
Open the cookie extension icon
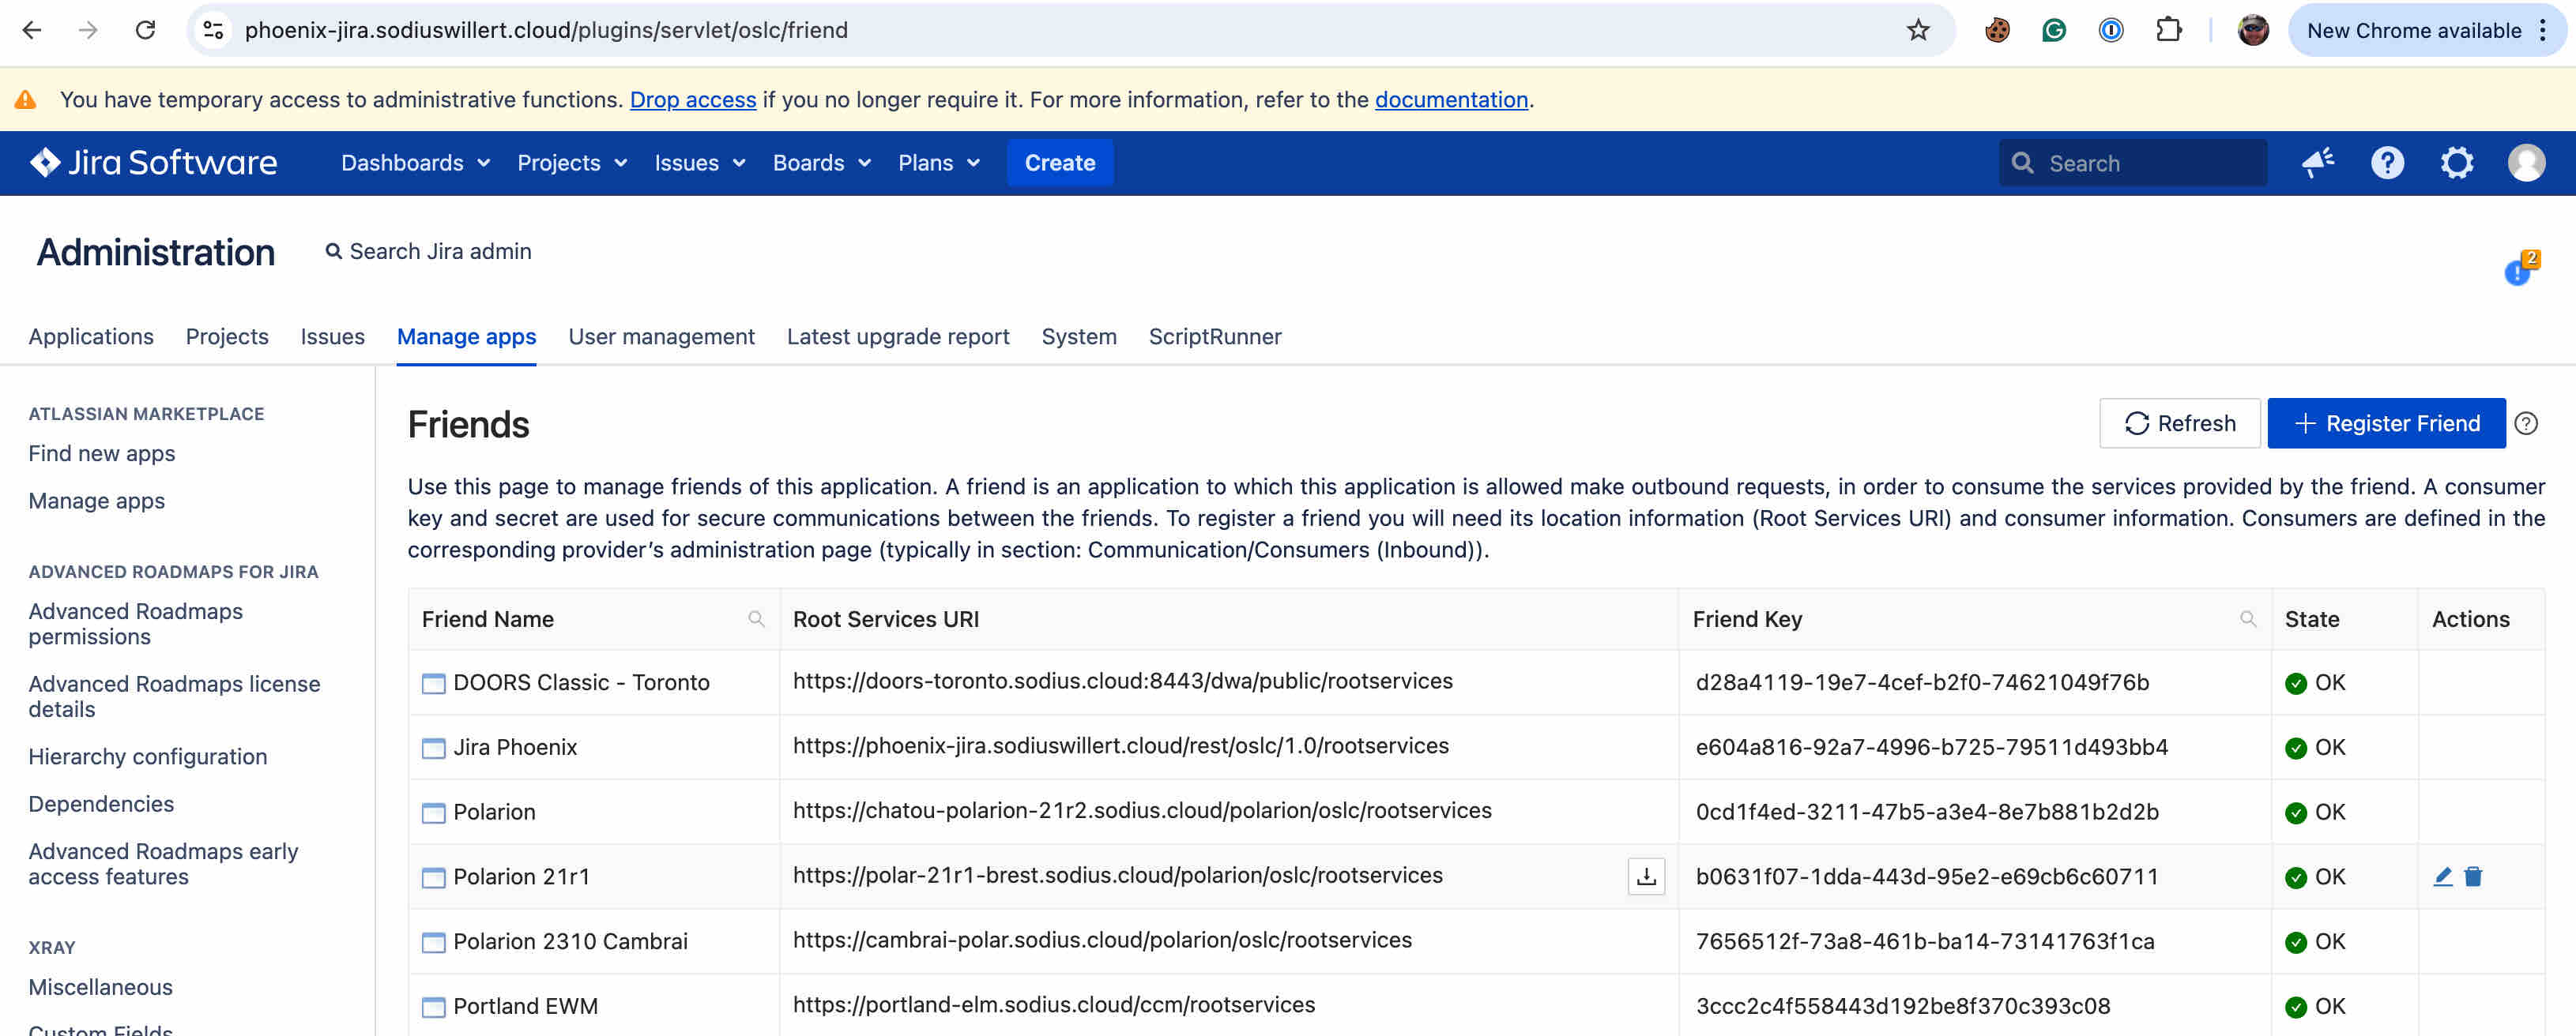pos(1997,30)
